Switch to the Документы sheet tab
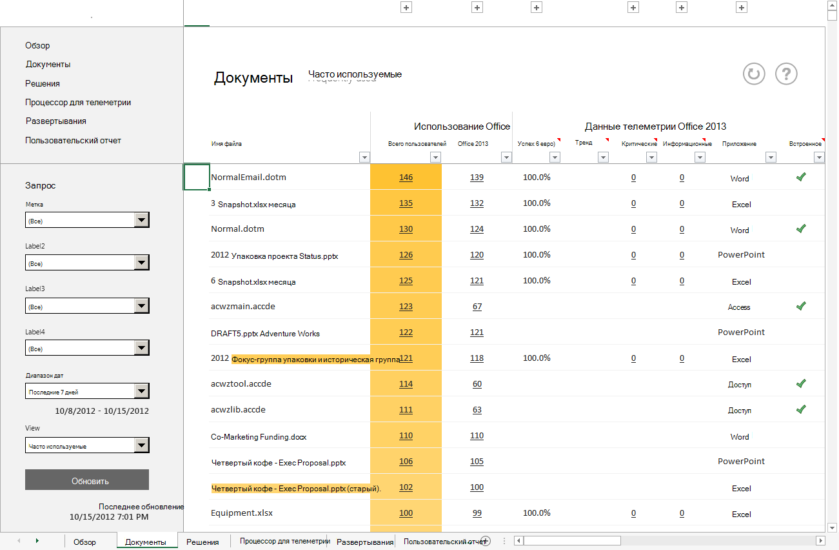 tap(146, 542)
